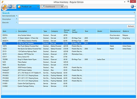Sort by the Category column header
The width and height of the screenshot is (137, 99).
[57, 31]
